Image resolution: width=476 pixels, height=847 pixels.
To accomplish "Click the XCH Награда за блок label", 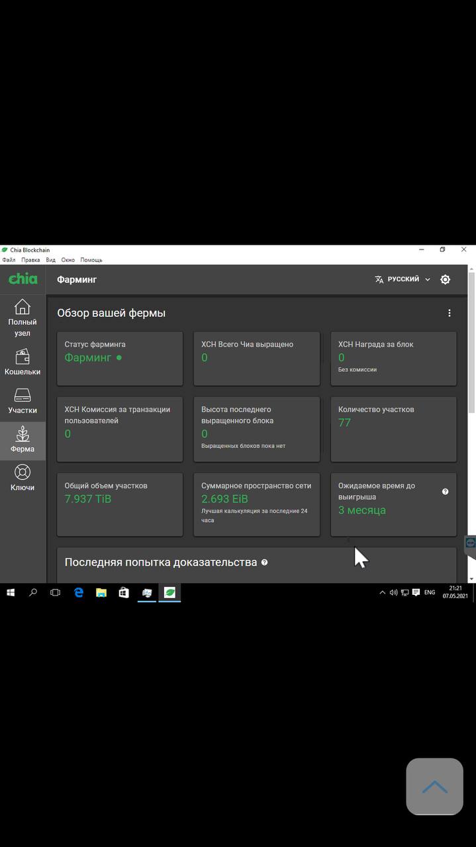I will coord(376,344).
